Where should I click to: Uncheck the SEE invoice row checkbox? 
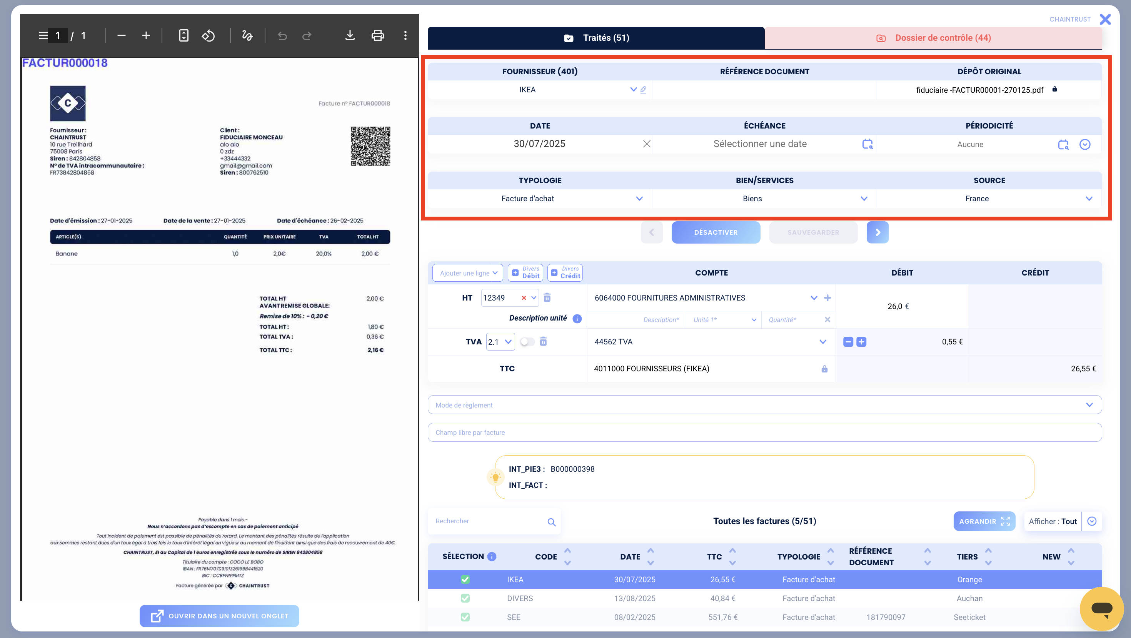point(465,617)
